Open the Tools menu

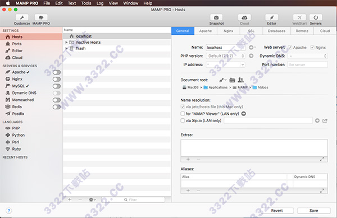pos(86,3)
